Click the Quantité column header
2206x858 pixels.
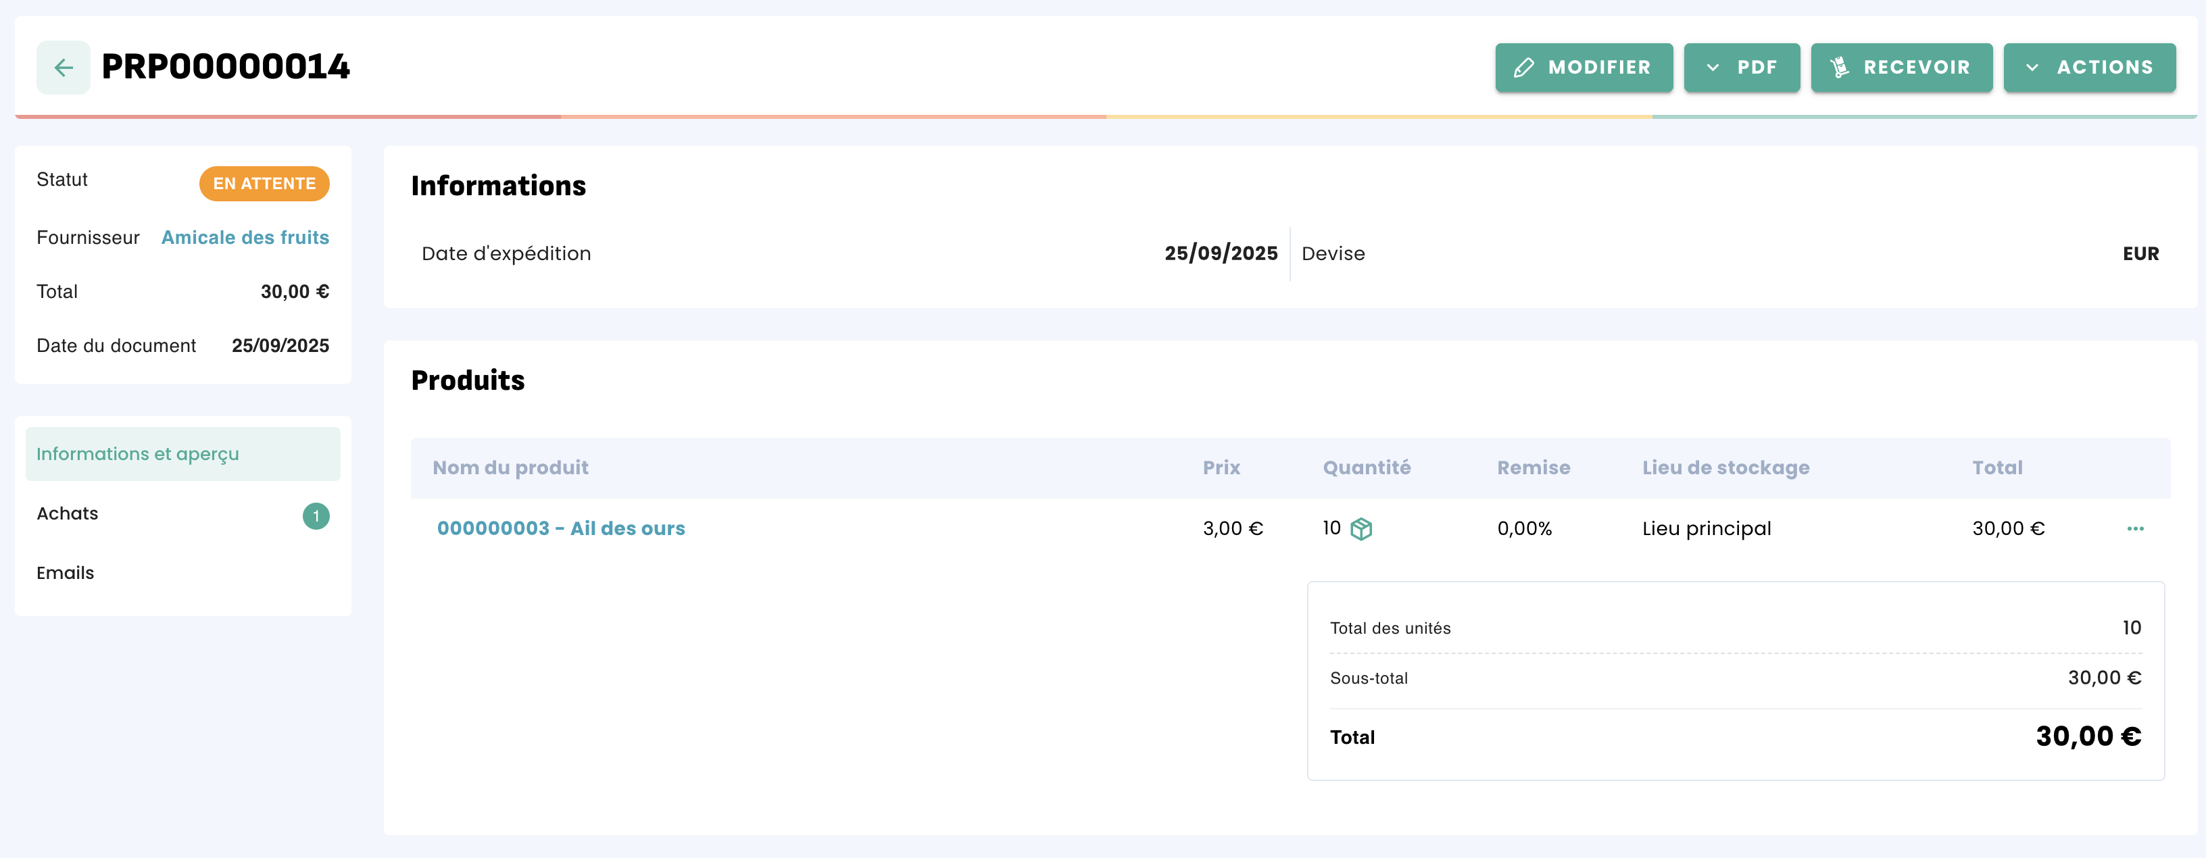click(1366, 468)
